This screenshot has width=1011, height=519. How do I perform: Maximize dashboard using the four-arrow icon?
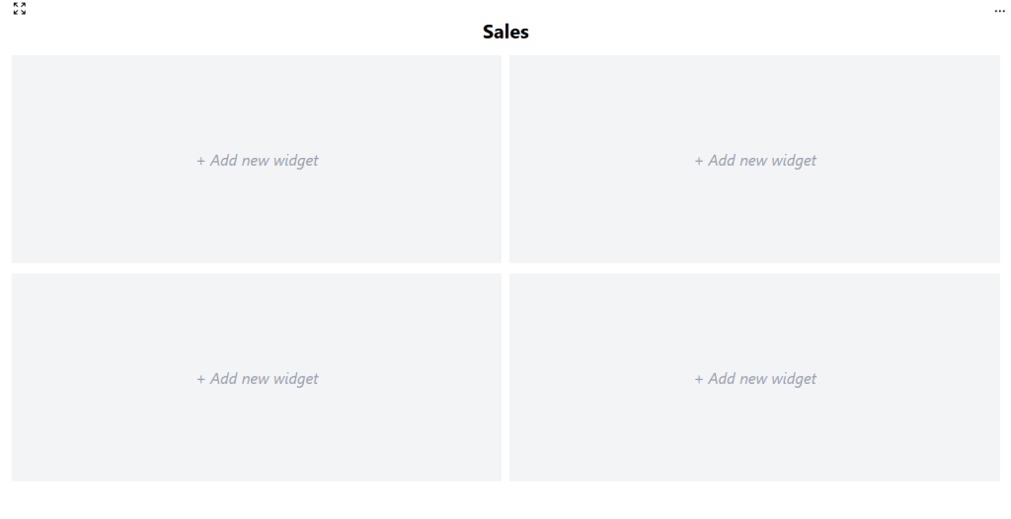click(20, 9)
